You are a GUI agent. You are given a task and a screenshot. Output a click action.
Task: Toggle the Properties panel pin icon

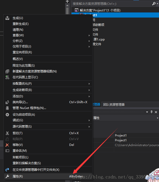(151, 112)
